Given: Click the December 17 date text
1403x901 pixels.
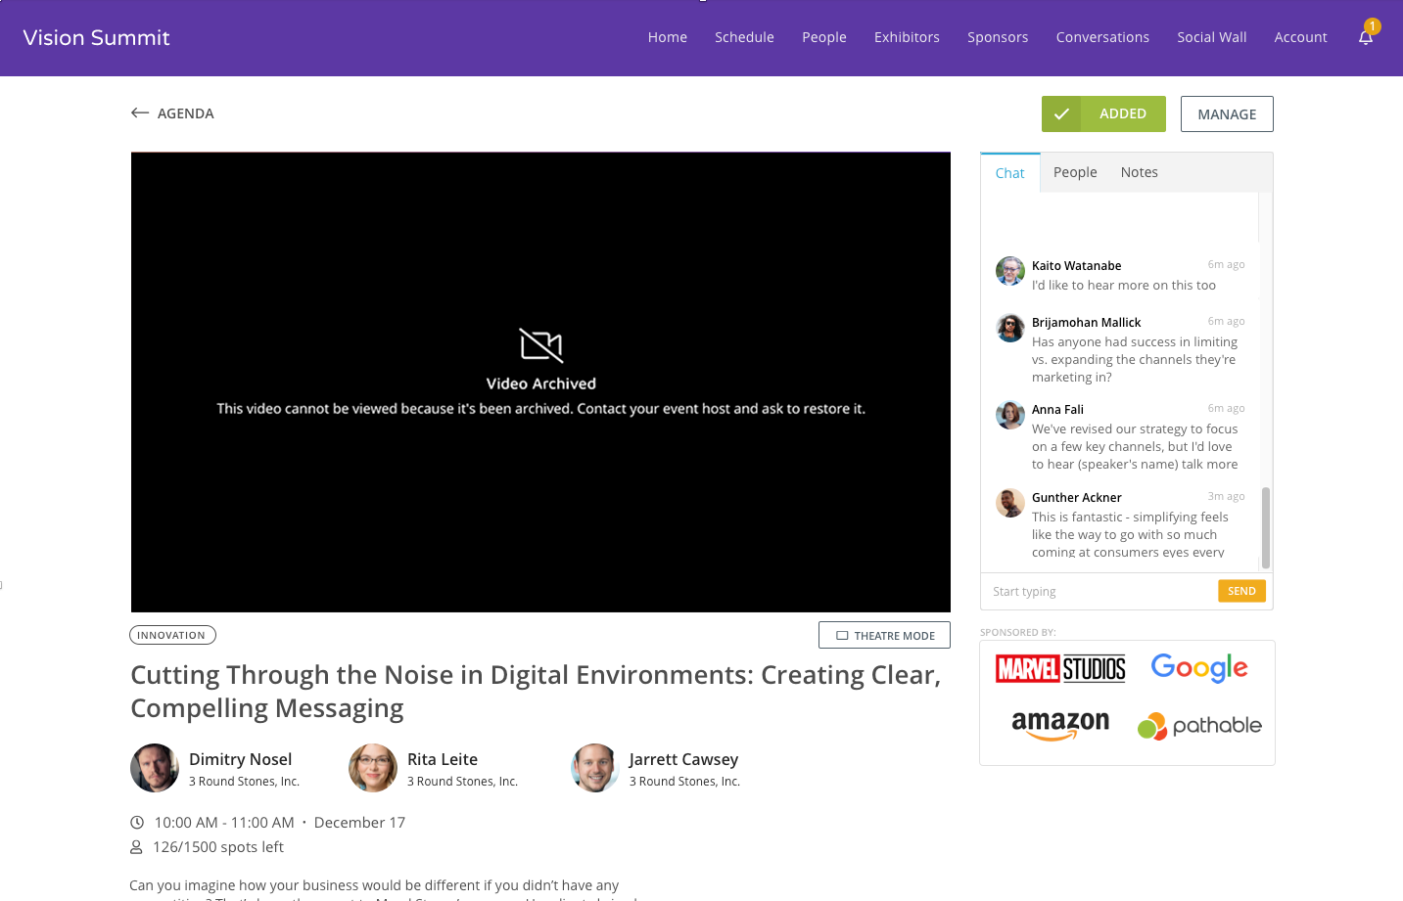Looking at the screenshot, I should click(x=359, y=823).
